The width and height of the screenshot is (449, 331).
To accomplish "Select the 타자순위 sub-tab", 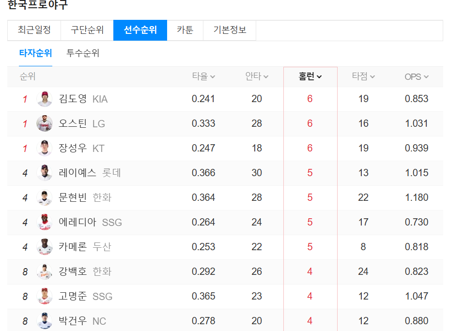I will 35,53.
